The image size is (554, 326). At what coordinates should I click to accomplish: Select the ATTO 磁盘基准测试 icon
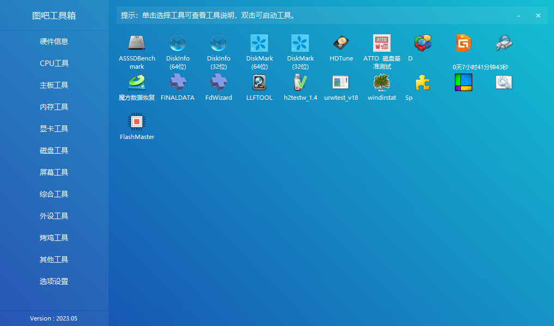click(x=382, y=43)
